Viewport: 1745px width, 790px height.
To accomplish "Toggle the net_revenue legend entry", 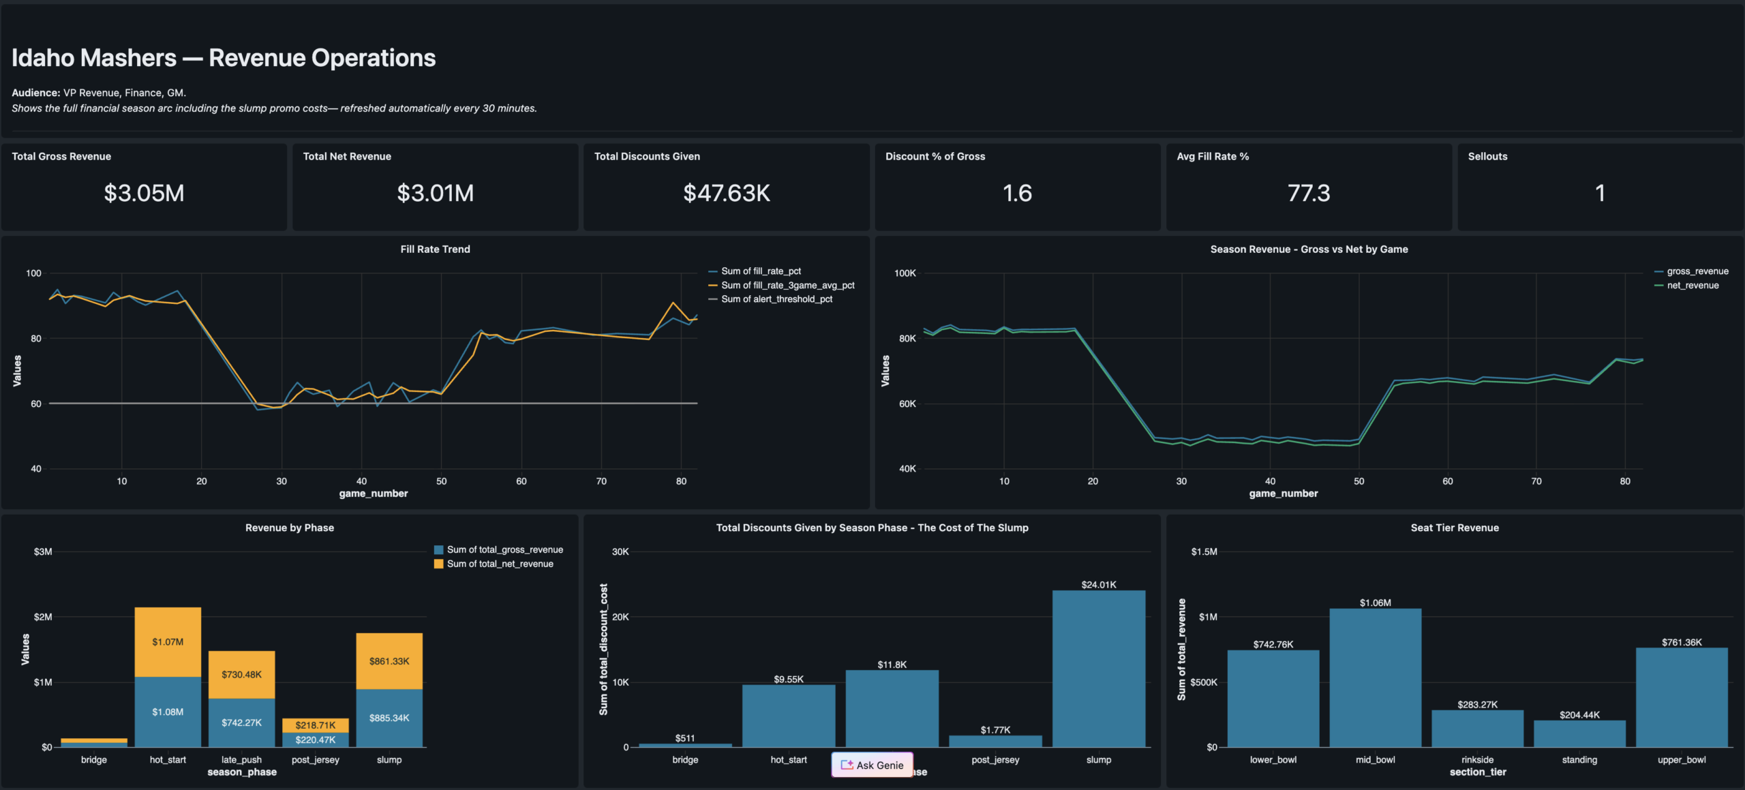I will [x=1686, y=286].
